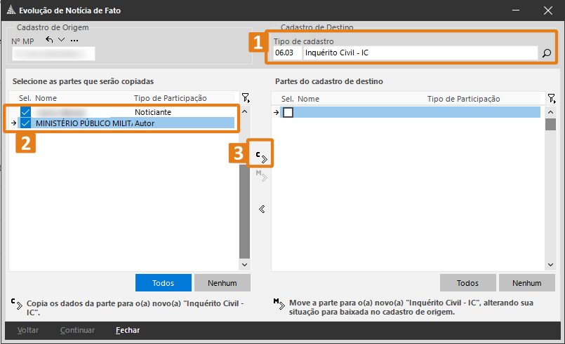Viewport: 565px width, 344px height.
Task: Click the application icon in the title bar
Action: click(11, 10)
